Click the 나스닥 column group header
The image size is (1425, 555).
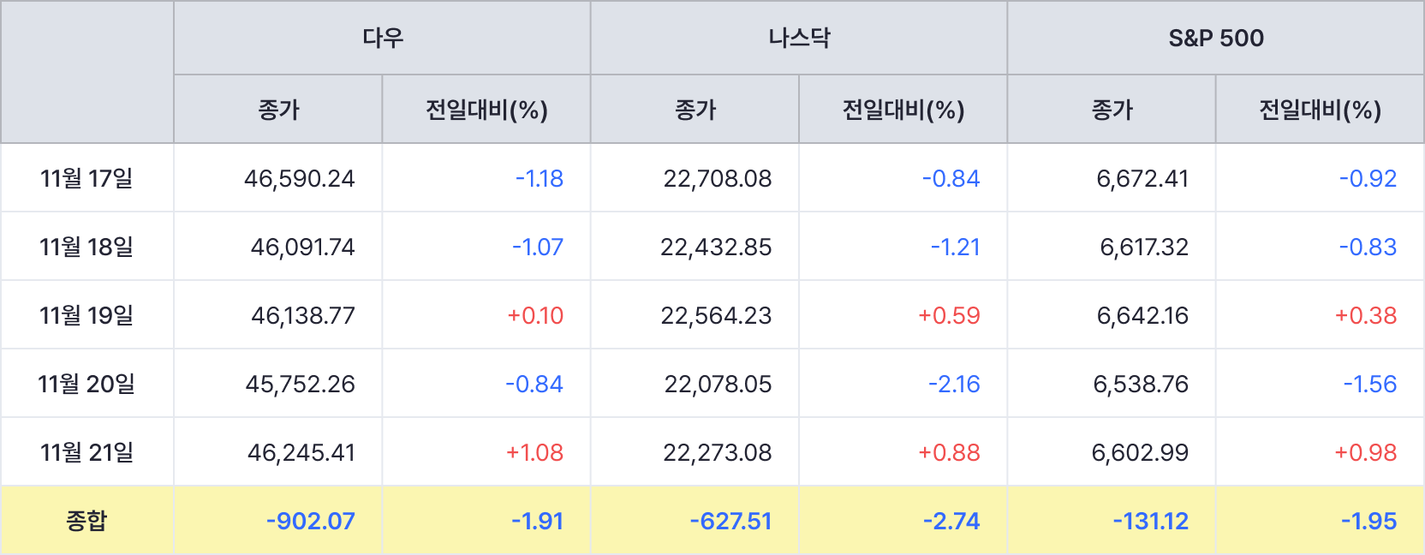click(799, 38)
